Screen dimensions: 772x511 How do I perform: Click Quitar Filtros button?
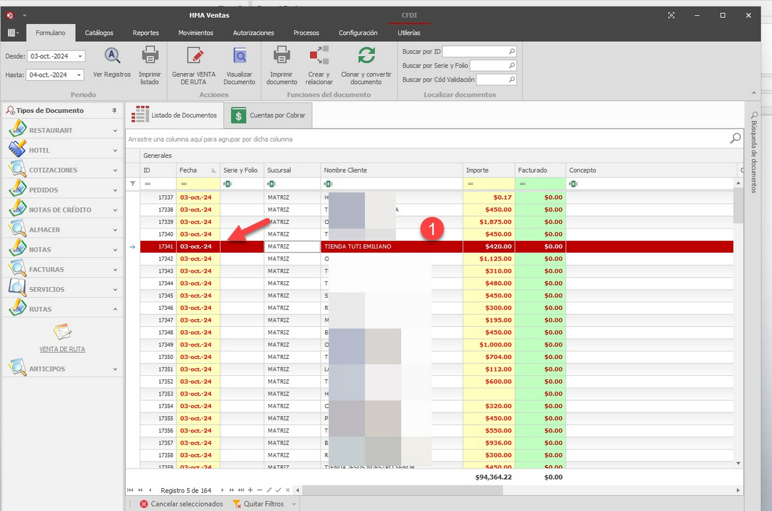(258, 504)
